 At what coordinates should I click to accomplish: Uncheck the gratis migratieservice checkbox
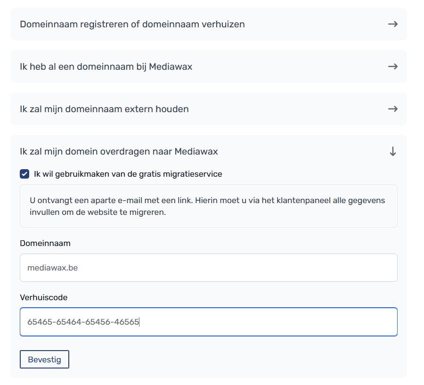point(24,174)
